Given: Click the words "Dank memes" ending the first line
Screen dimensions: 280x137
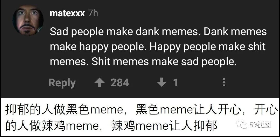Looking at the screenshot, I should point(235,32).
